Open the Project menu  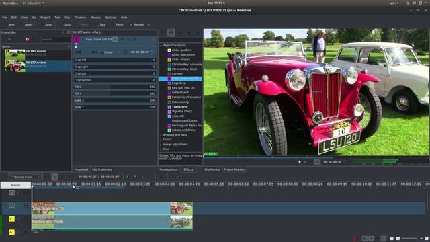[45, 17]
